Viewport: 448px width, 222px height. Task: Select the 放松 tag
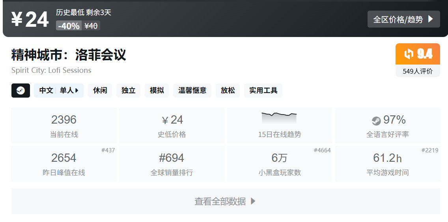(x=228, y=91)
